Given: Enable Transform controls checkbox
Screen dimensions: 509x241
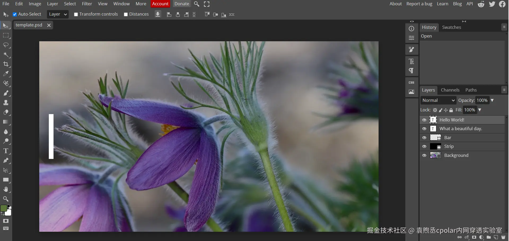Looking at the screenshot, I should (x=76, y=14).
